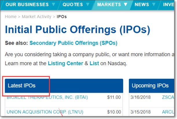Image resolution: width=177 pixels, height=119 pixels.
Task: Click the dropdown arrow beside OUR BUSINESSES
Action: tap(54, 4)
